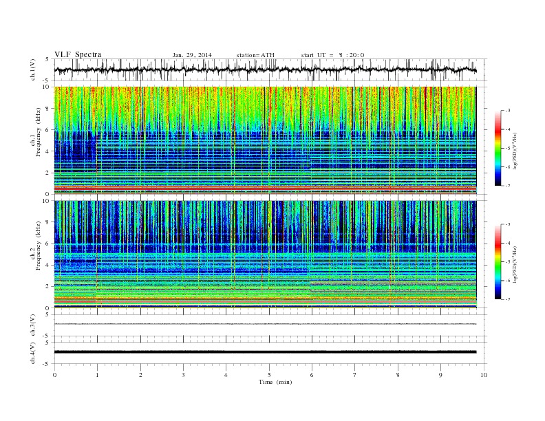
Task: Click the ch.2 spectrogram color scale bar
Action: coord(498,261)
